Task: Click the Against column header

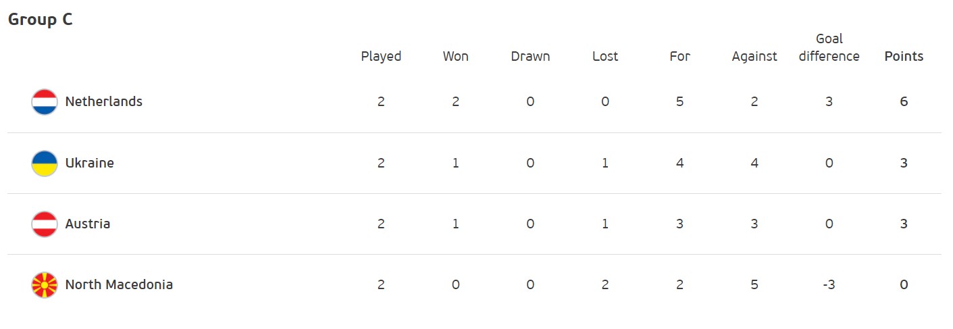Action: [754, 57]
